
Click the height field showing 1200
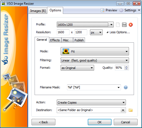click(81, 32)
